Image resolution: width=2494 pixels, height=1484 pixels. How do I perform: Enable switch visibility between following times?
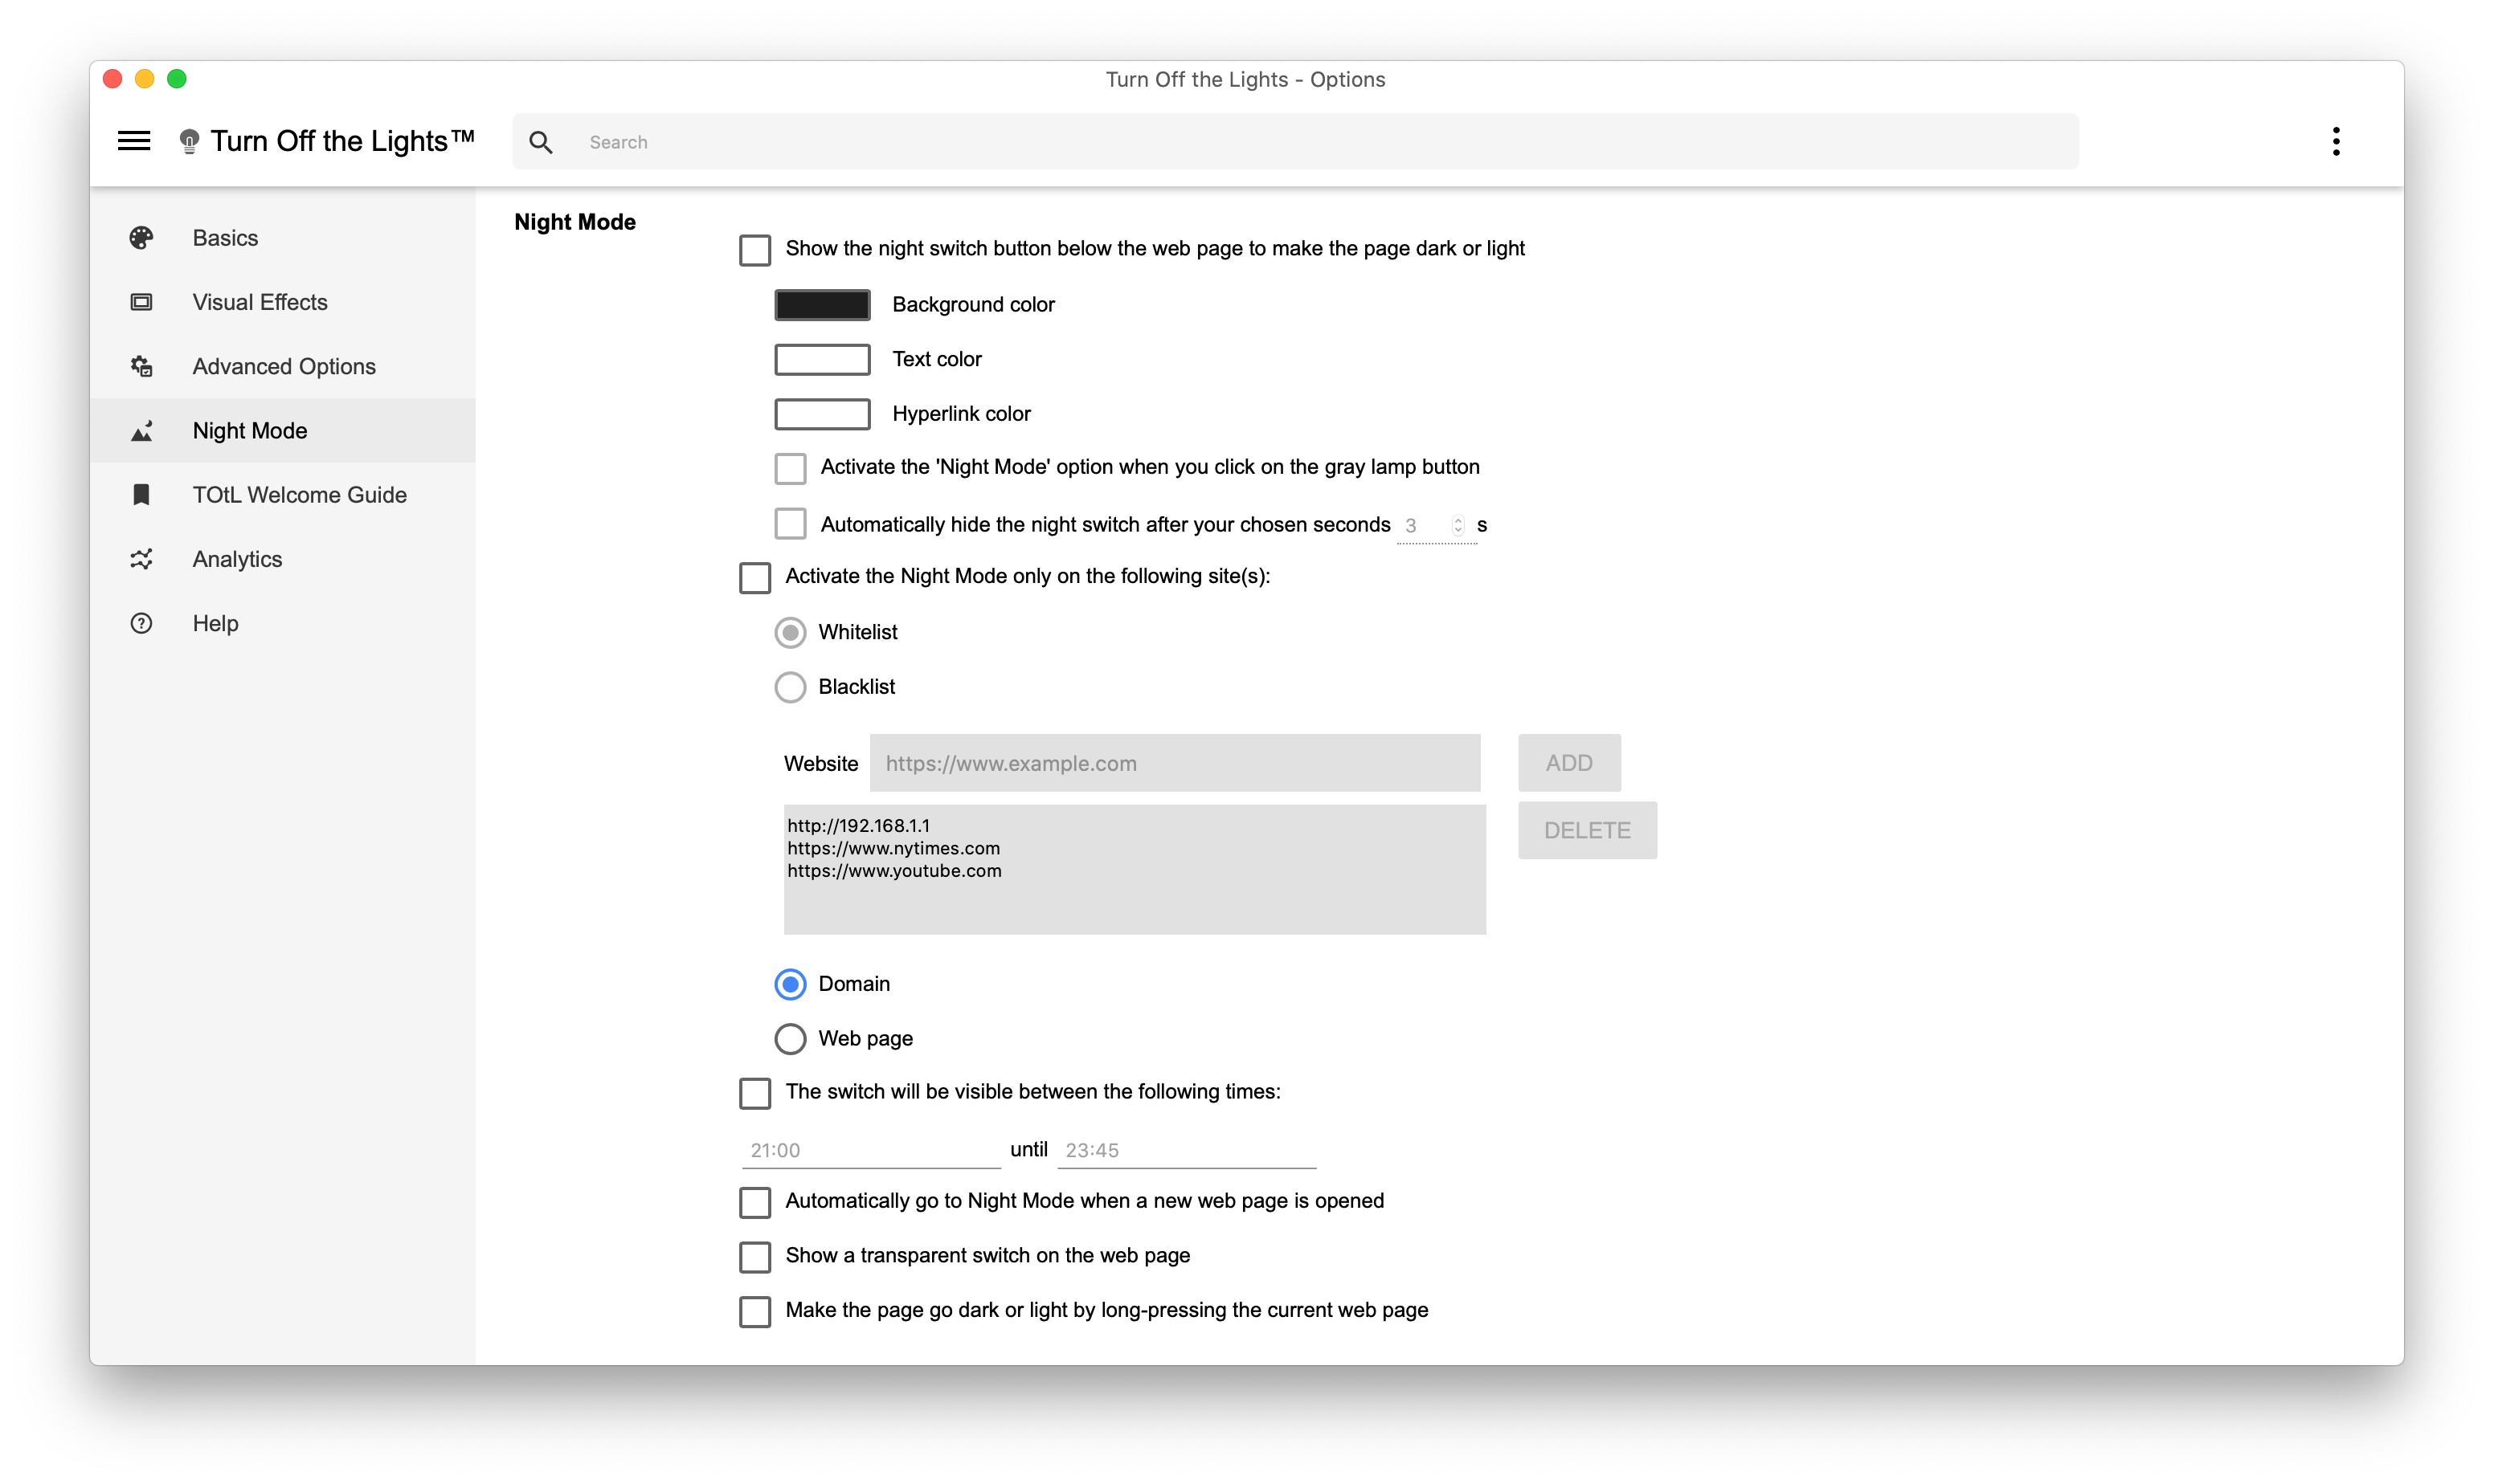coord(754,1093)
